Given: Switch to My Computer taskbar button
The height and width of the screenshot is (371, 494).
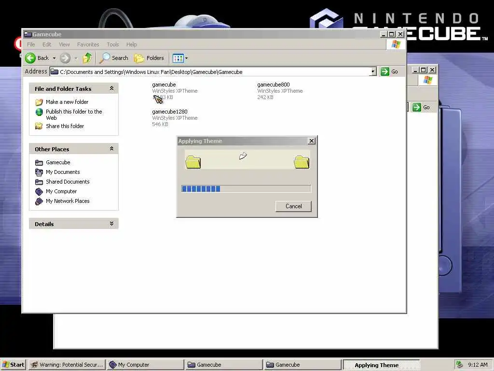Looking at the screenshot, I should point(145,365).
